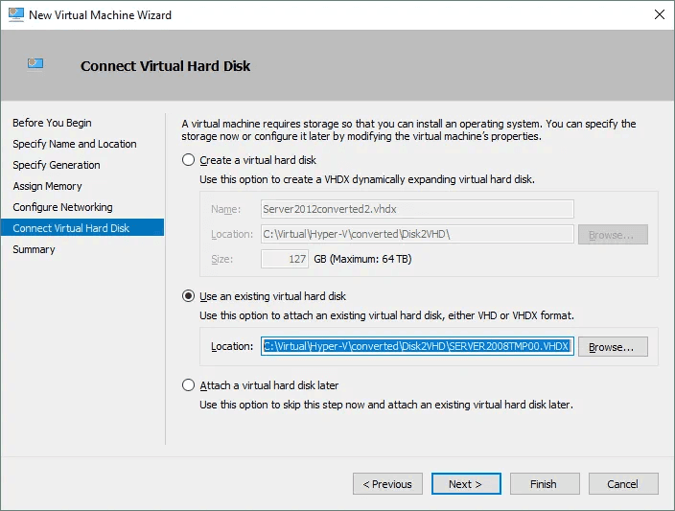
Task: Go to Before You Begin step
Action: coord(52,123)
